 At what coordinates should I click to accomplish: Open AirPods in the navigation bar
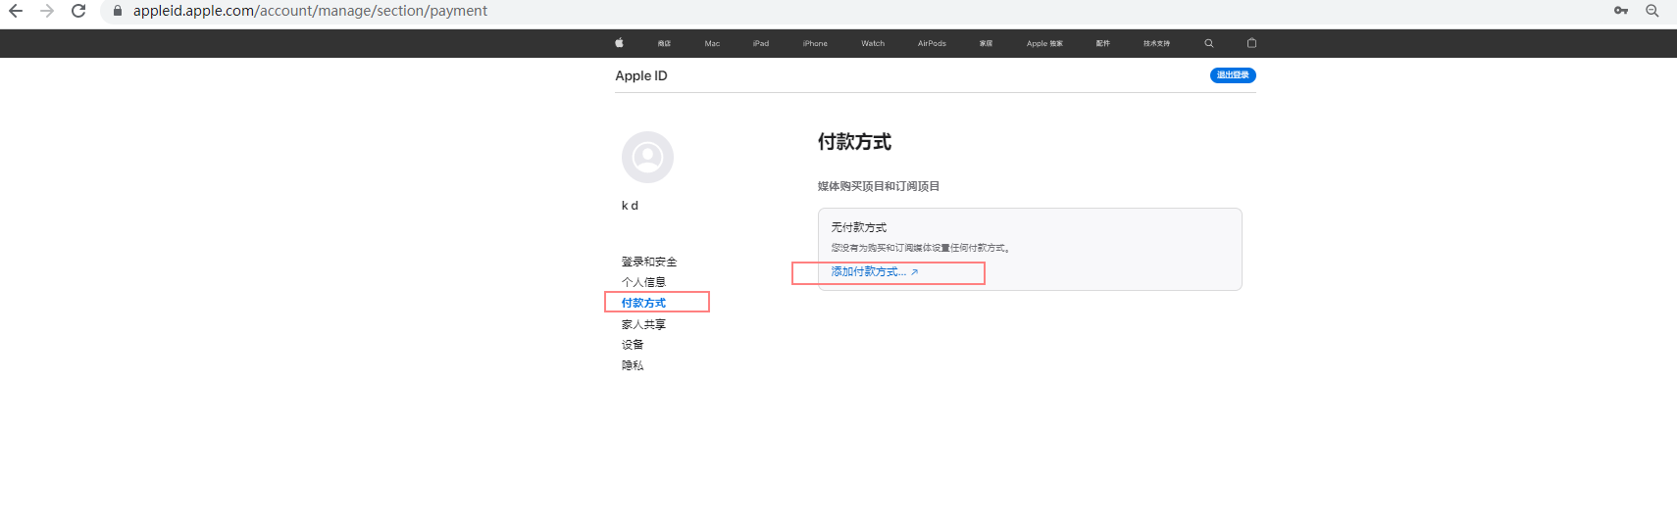pyautogui.click(x=932, y=43)
